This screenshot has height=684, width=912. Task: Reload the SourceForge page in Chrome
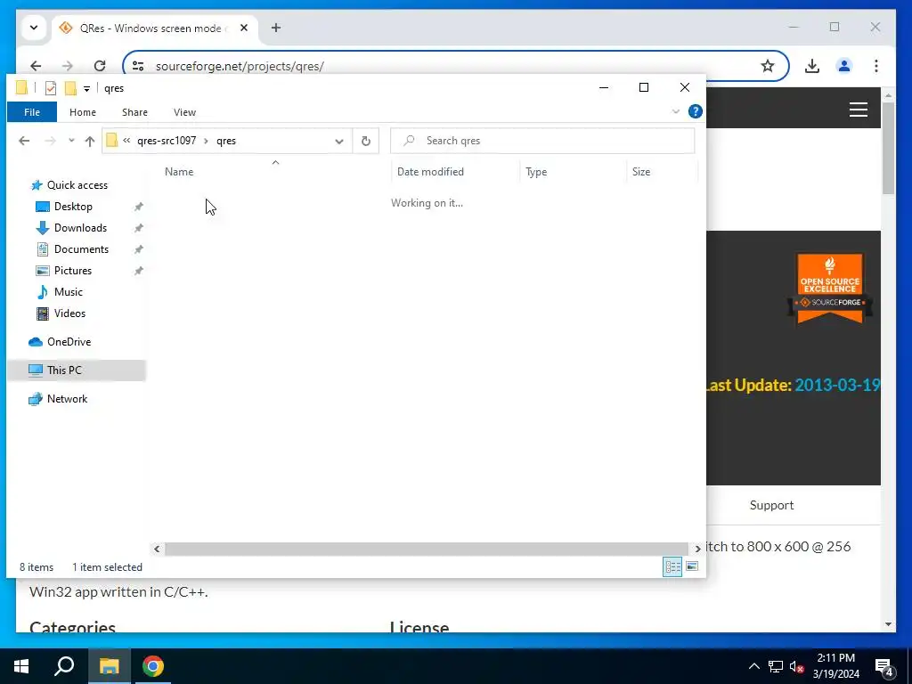[x=100, y=66]
